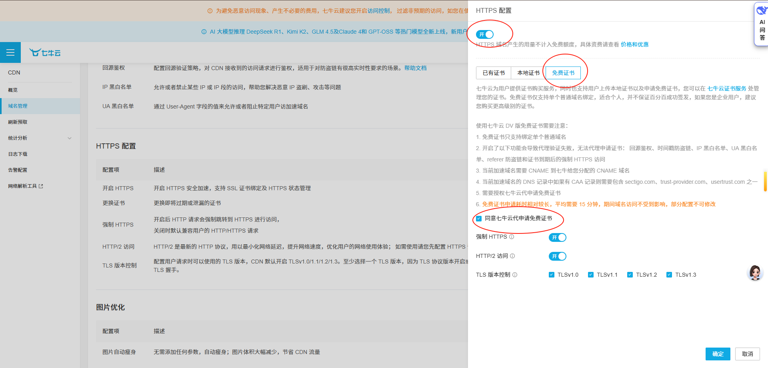Click the info icon beside TLS 版本控制

click(516, 275)
